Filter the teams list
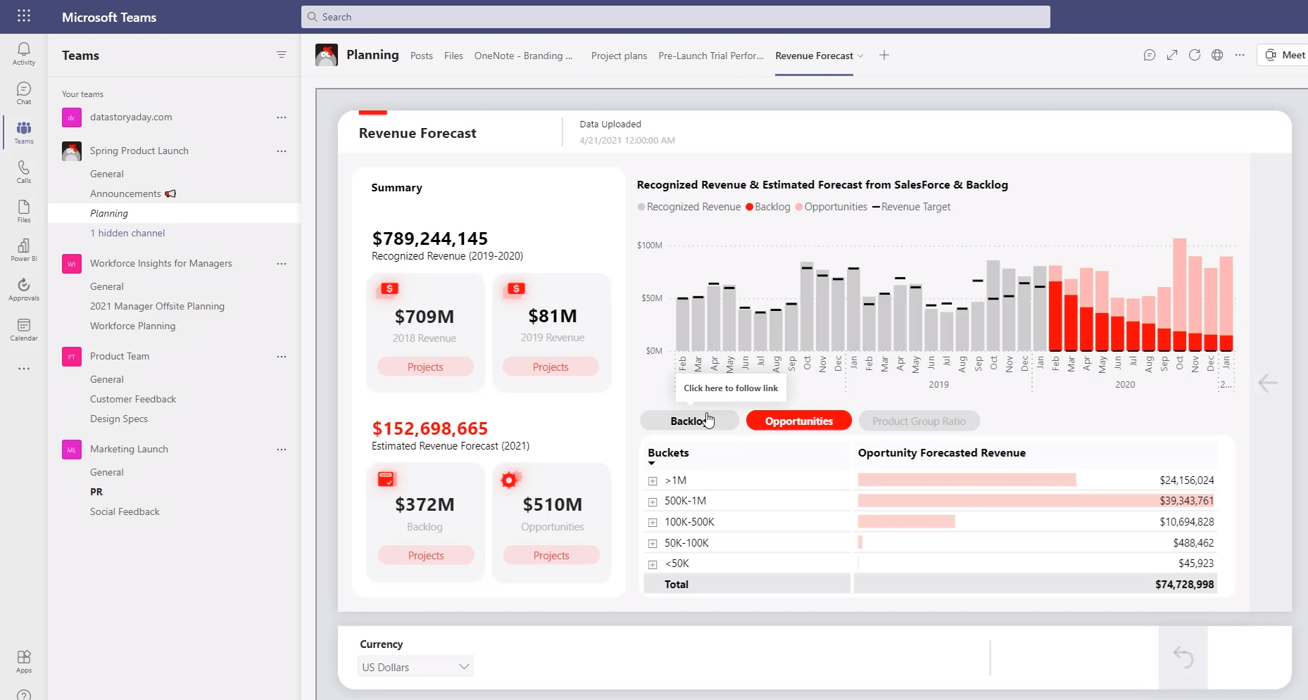The height and width of the screenshot is (700, 1308). (x=282, y=55)
